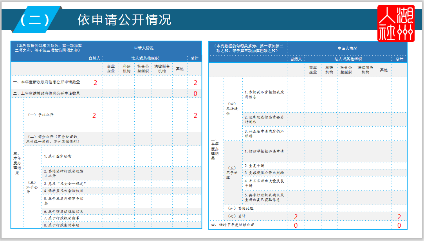Click the (四)无法提供 category label
Image resolution: width=424 pixels, height=241 pixels.
[x=232, y=109]
